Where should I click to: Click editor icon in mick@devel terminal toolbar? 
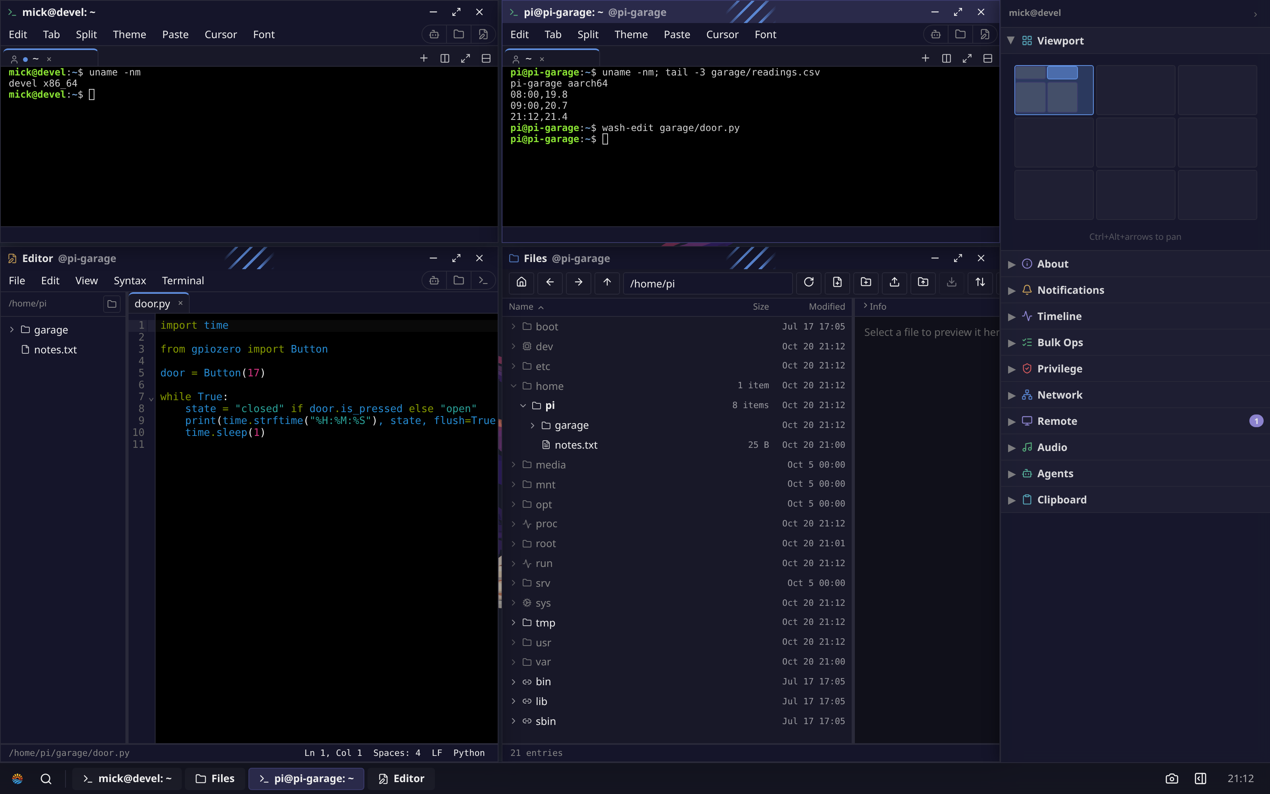tap(483, 34)
